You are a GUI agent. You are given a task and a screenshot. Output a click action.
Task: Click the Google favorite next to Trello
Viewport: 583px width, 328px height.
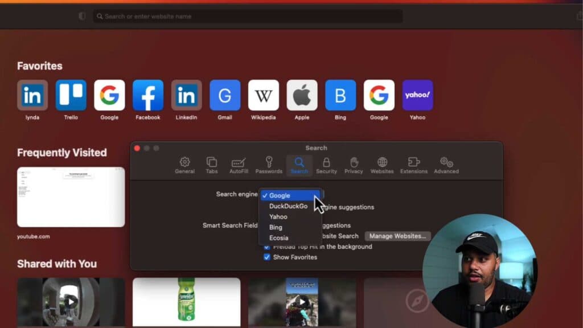coord(109,95)
